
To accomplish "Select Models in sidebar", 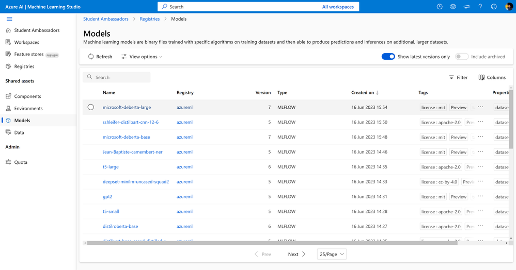I will coord(22,121).
